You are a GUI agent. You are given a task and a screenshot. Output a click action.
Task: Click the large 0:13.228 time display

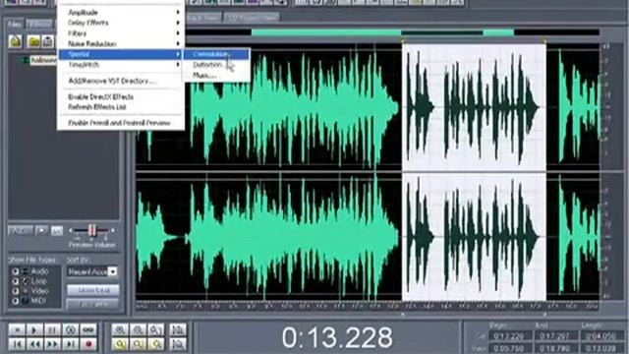(x=337, y=337)
